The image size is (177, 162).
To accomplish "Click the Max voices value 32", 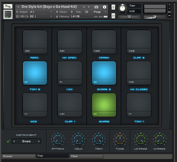I will tap(86, 12).
